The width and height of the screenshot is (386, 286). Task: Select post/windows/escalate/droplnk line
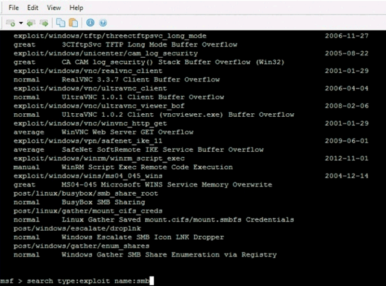pos(77,229)
